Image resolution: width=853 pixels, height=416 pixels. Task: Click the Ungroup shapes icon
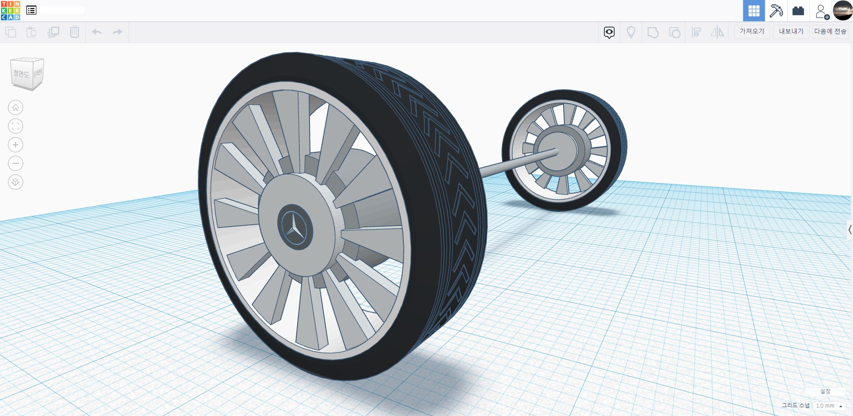(675, 32)
